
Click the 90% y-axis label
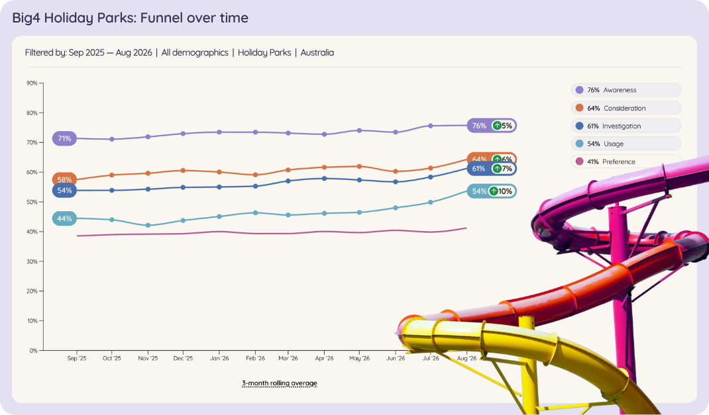pos(32,83)
